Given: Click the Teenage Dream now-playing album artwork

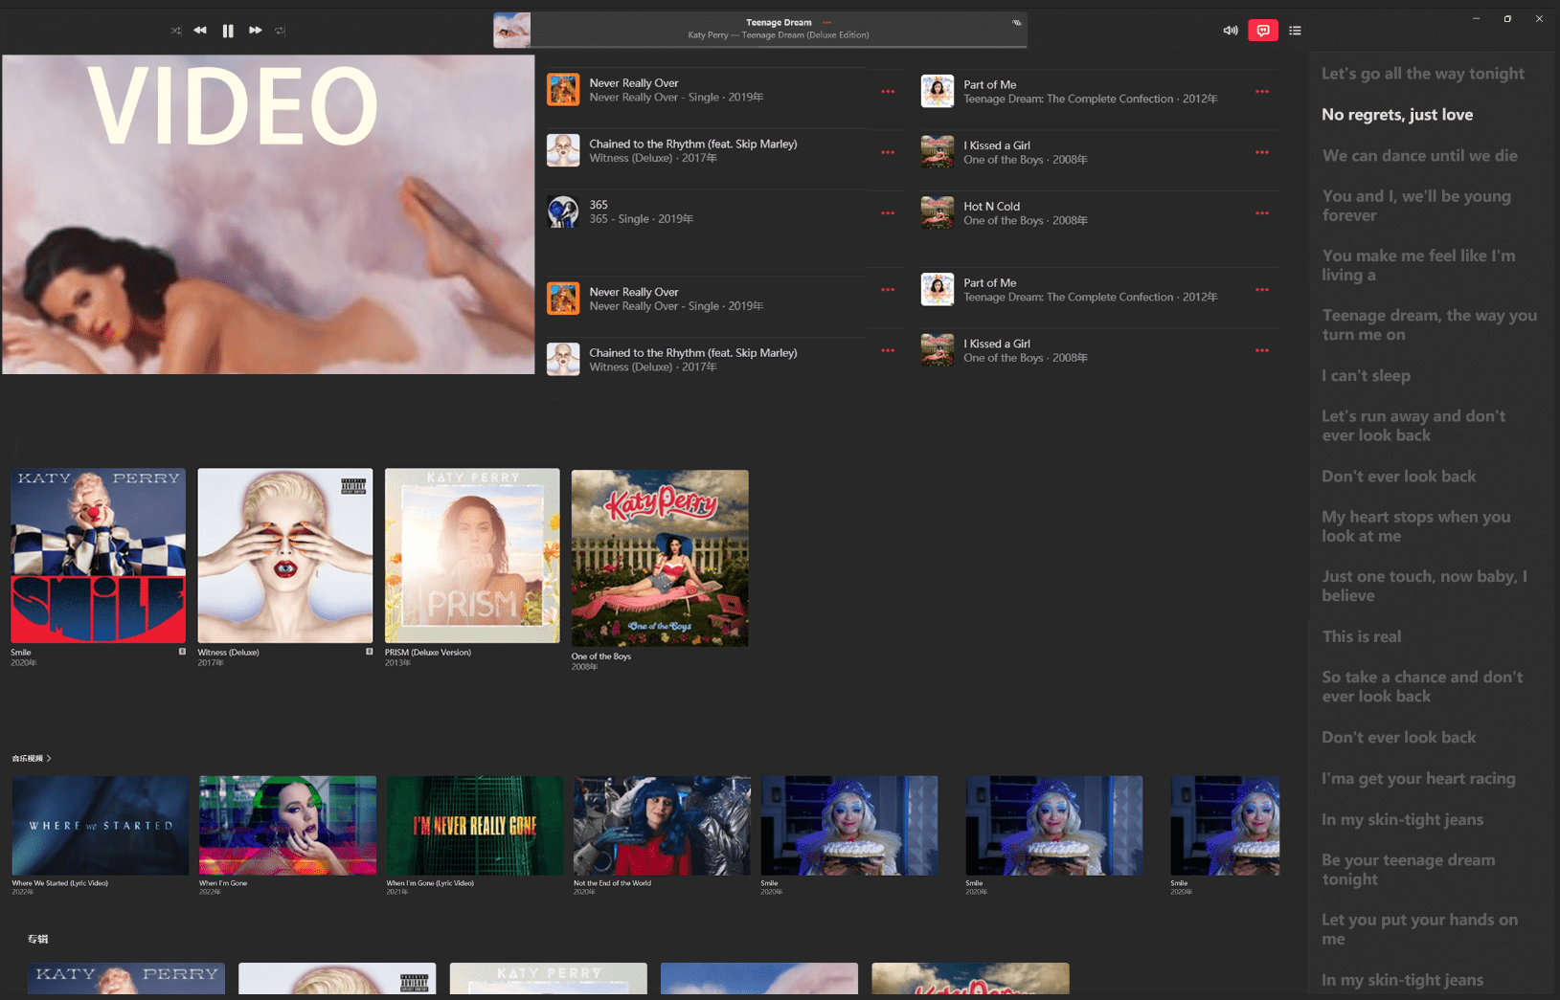Looking at the screenshot, I should tap(512, 30).
